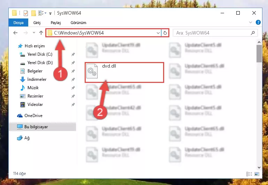This screenshot has width=268, height=185.
Task: Click the pin icon next to Belgeler
Action: point(73,71)
